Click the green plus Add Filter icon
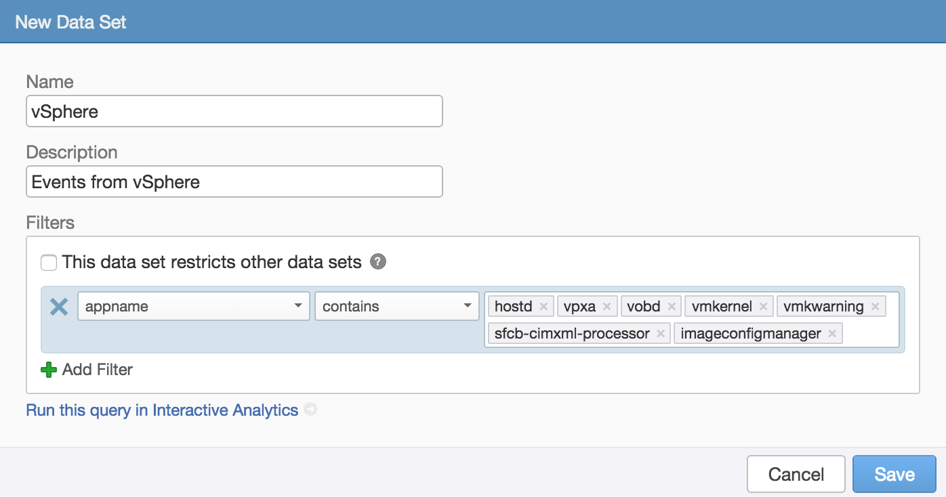Viewport: 946px width, 497px height. [x=47, y=370]
